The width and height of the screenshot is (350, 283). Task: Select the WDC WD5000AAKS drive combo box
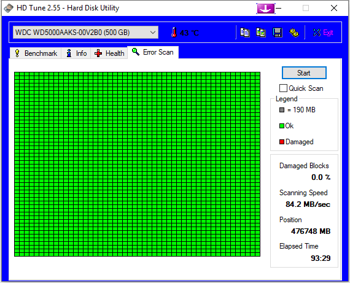85,33
